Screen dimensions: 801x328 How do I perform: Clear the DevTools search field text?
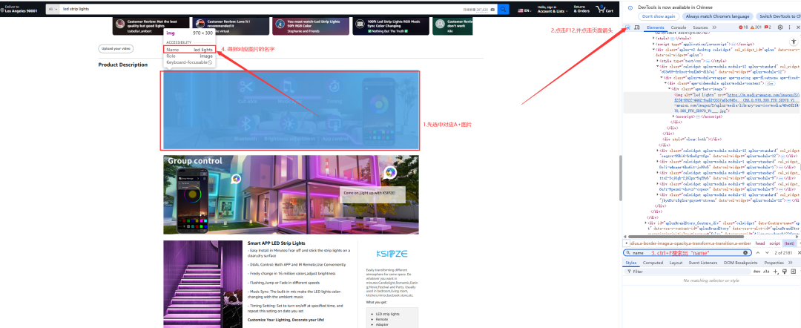coord(745,253)
